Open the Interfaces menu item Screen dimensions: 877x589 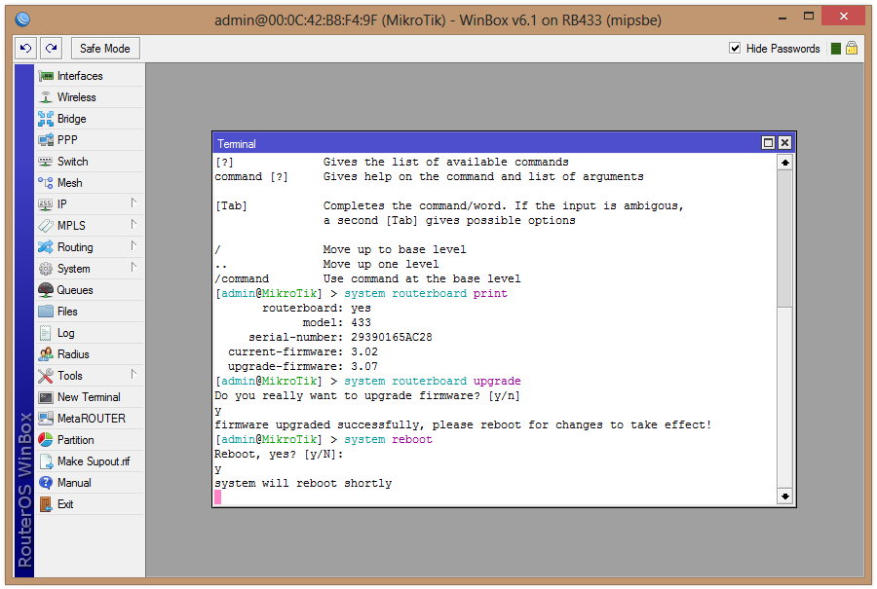[90, 76]
